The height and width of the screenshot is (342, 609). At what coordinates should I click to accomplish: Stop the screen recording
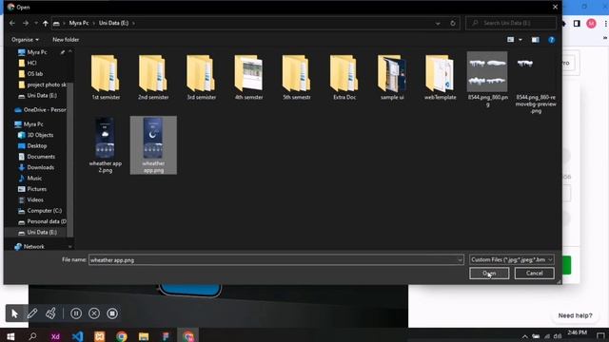click(112, 313)
